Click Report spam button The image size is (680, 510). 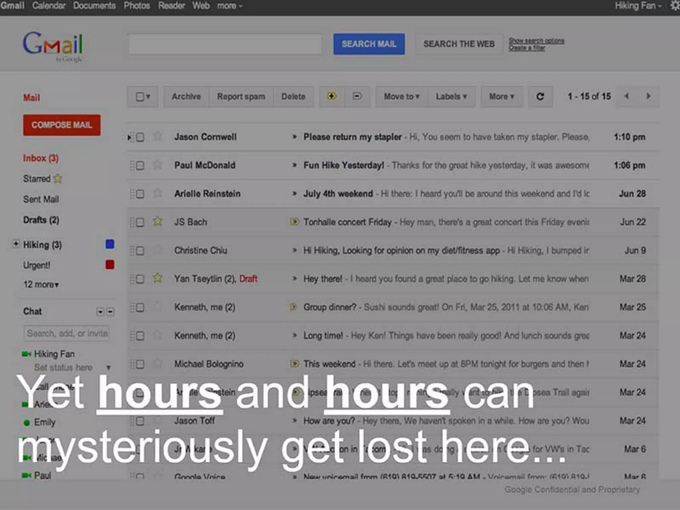241,97
